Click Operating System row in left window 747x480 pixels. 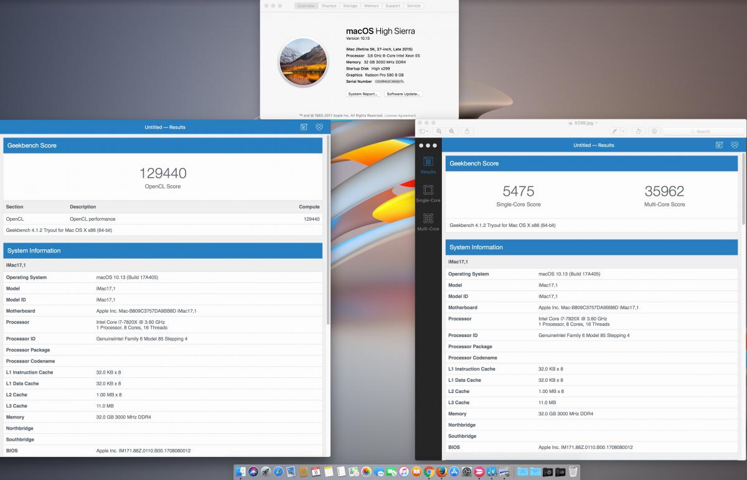163,277
